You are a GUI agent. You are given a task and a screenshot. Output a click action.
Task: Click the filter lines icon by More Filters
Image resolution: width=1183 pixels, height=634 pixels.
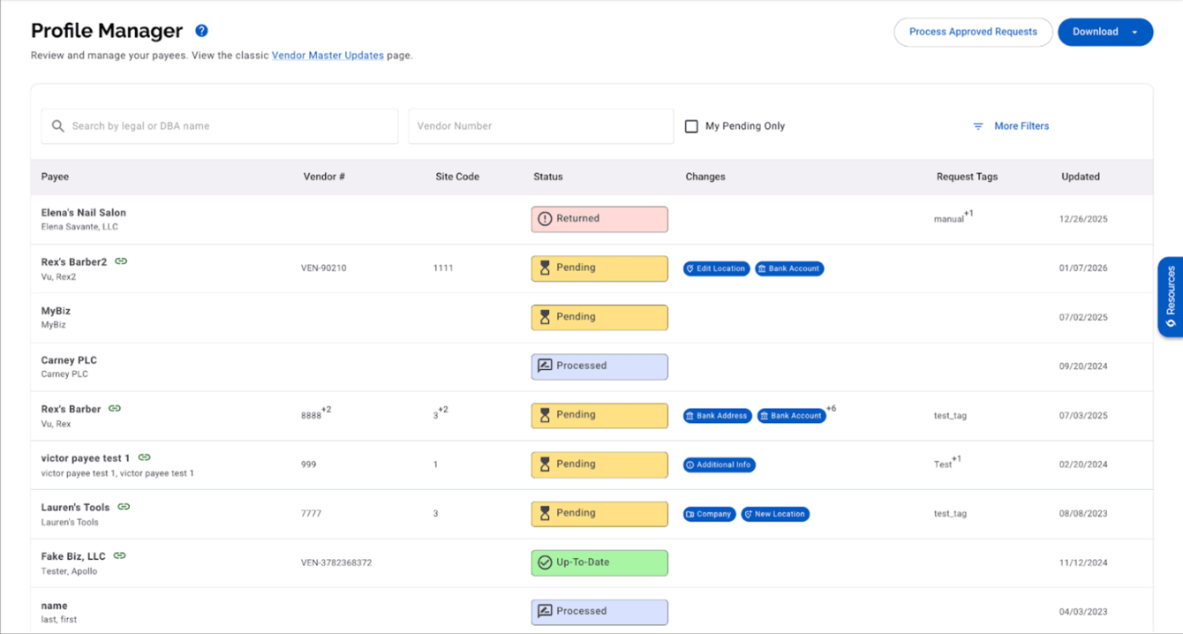click(978, 126)
